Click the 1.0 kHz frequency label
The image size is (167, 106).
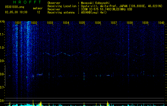pyautogui.click(x=2, y=48)
